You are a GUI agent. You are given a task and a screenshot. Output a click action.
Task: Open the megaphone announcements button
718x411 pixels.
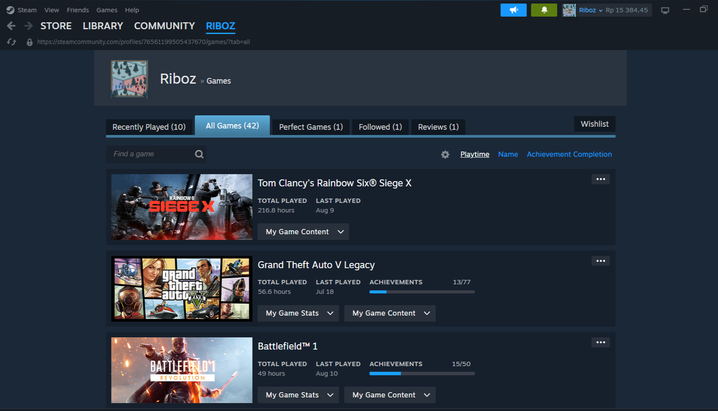513,10
